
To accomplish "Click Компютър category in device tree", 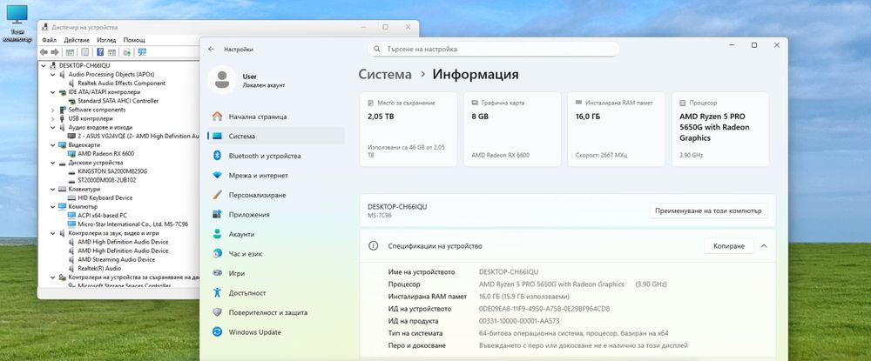I will pyautogui.click(x=83, y=207).
